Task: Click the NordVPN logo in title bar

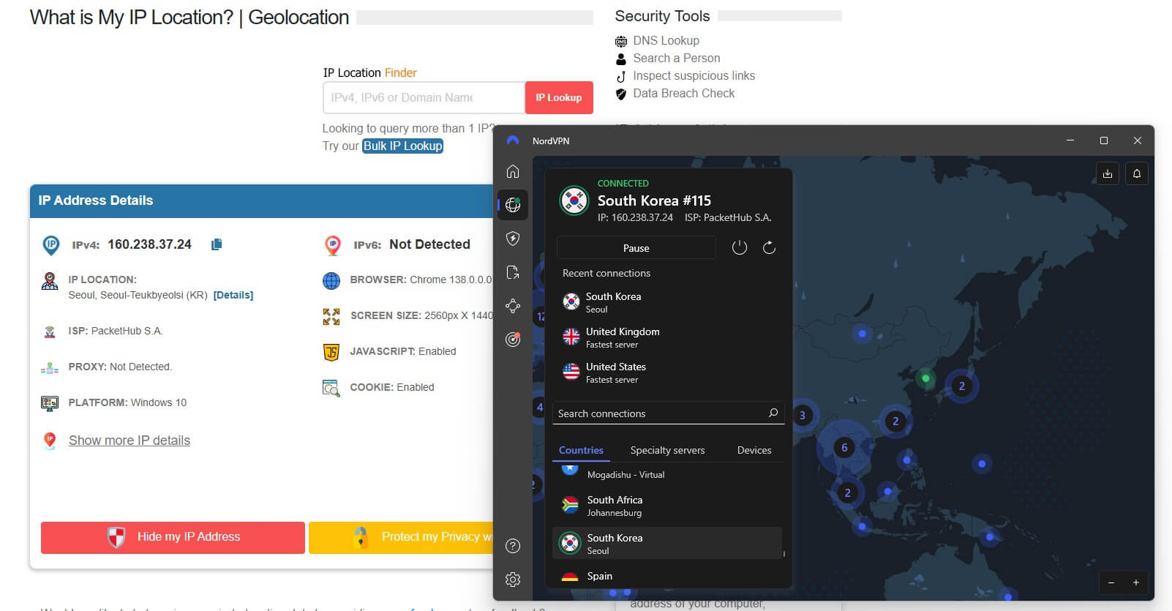Action: (x=513, y=140)
